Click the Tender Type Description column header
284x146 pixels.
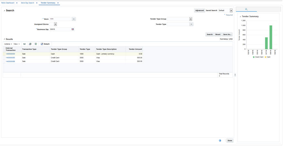pyautogui.click(x=111, y=49)
